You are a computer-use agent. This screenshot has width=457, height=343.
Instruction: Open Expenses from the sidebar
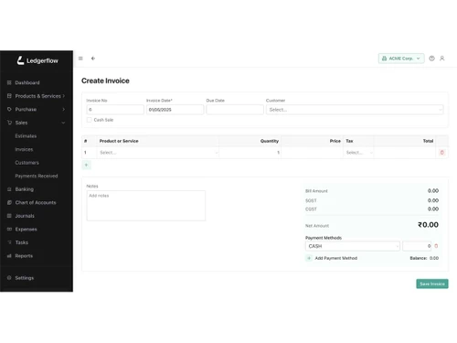pyautogui.click(x=26, y=229)
